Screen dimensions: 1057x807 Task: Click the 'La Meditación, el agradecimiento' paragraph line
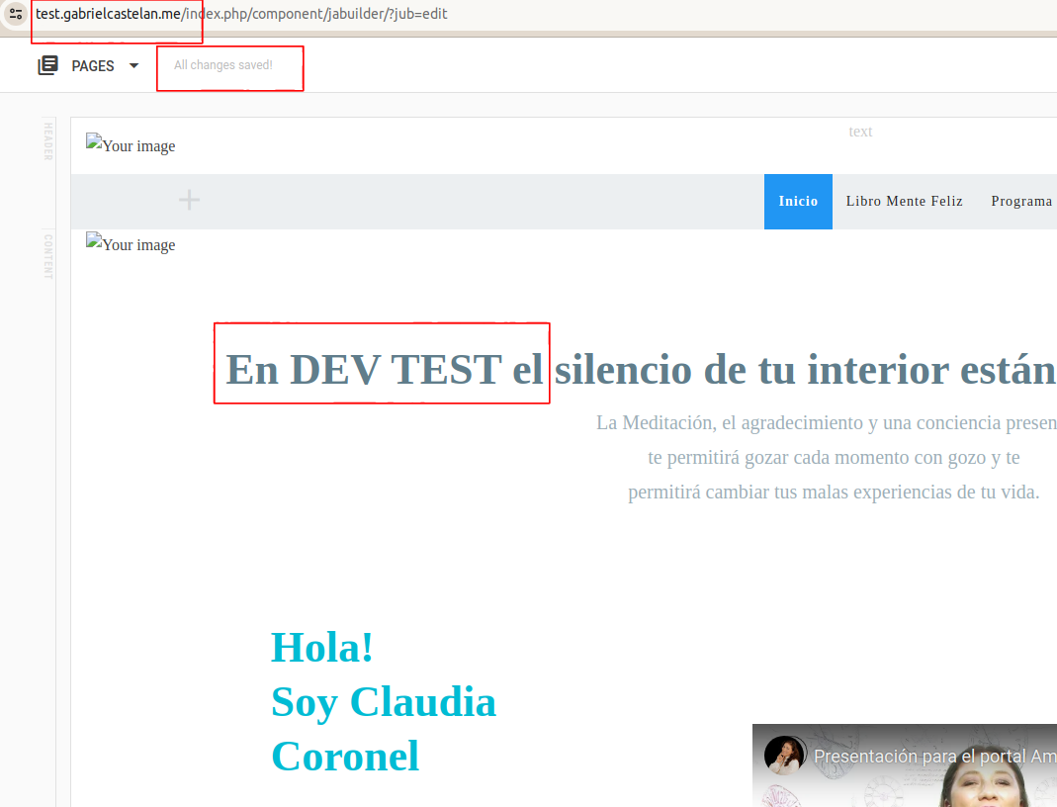click(827, 422)
